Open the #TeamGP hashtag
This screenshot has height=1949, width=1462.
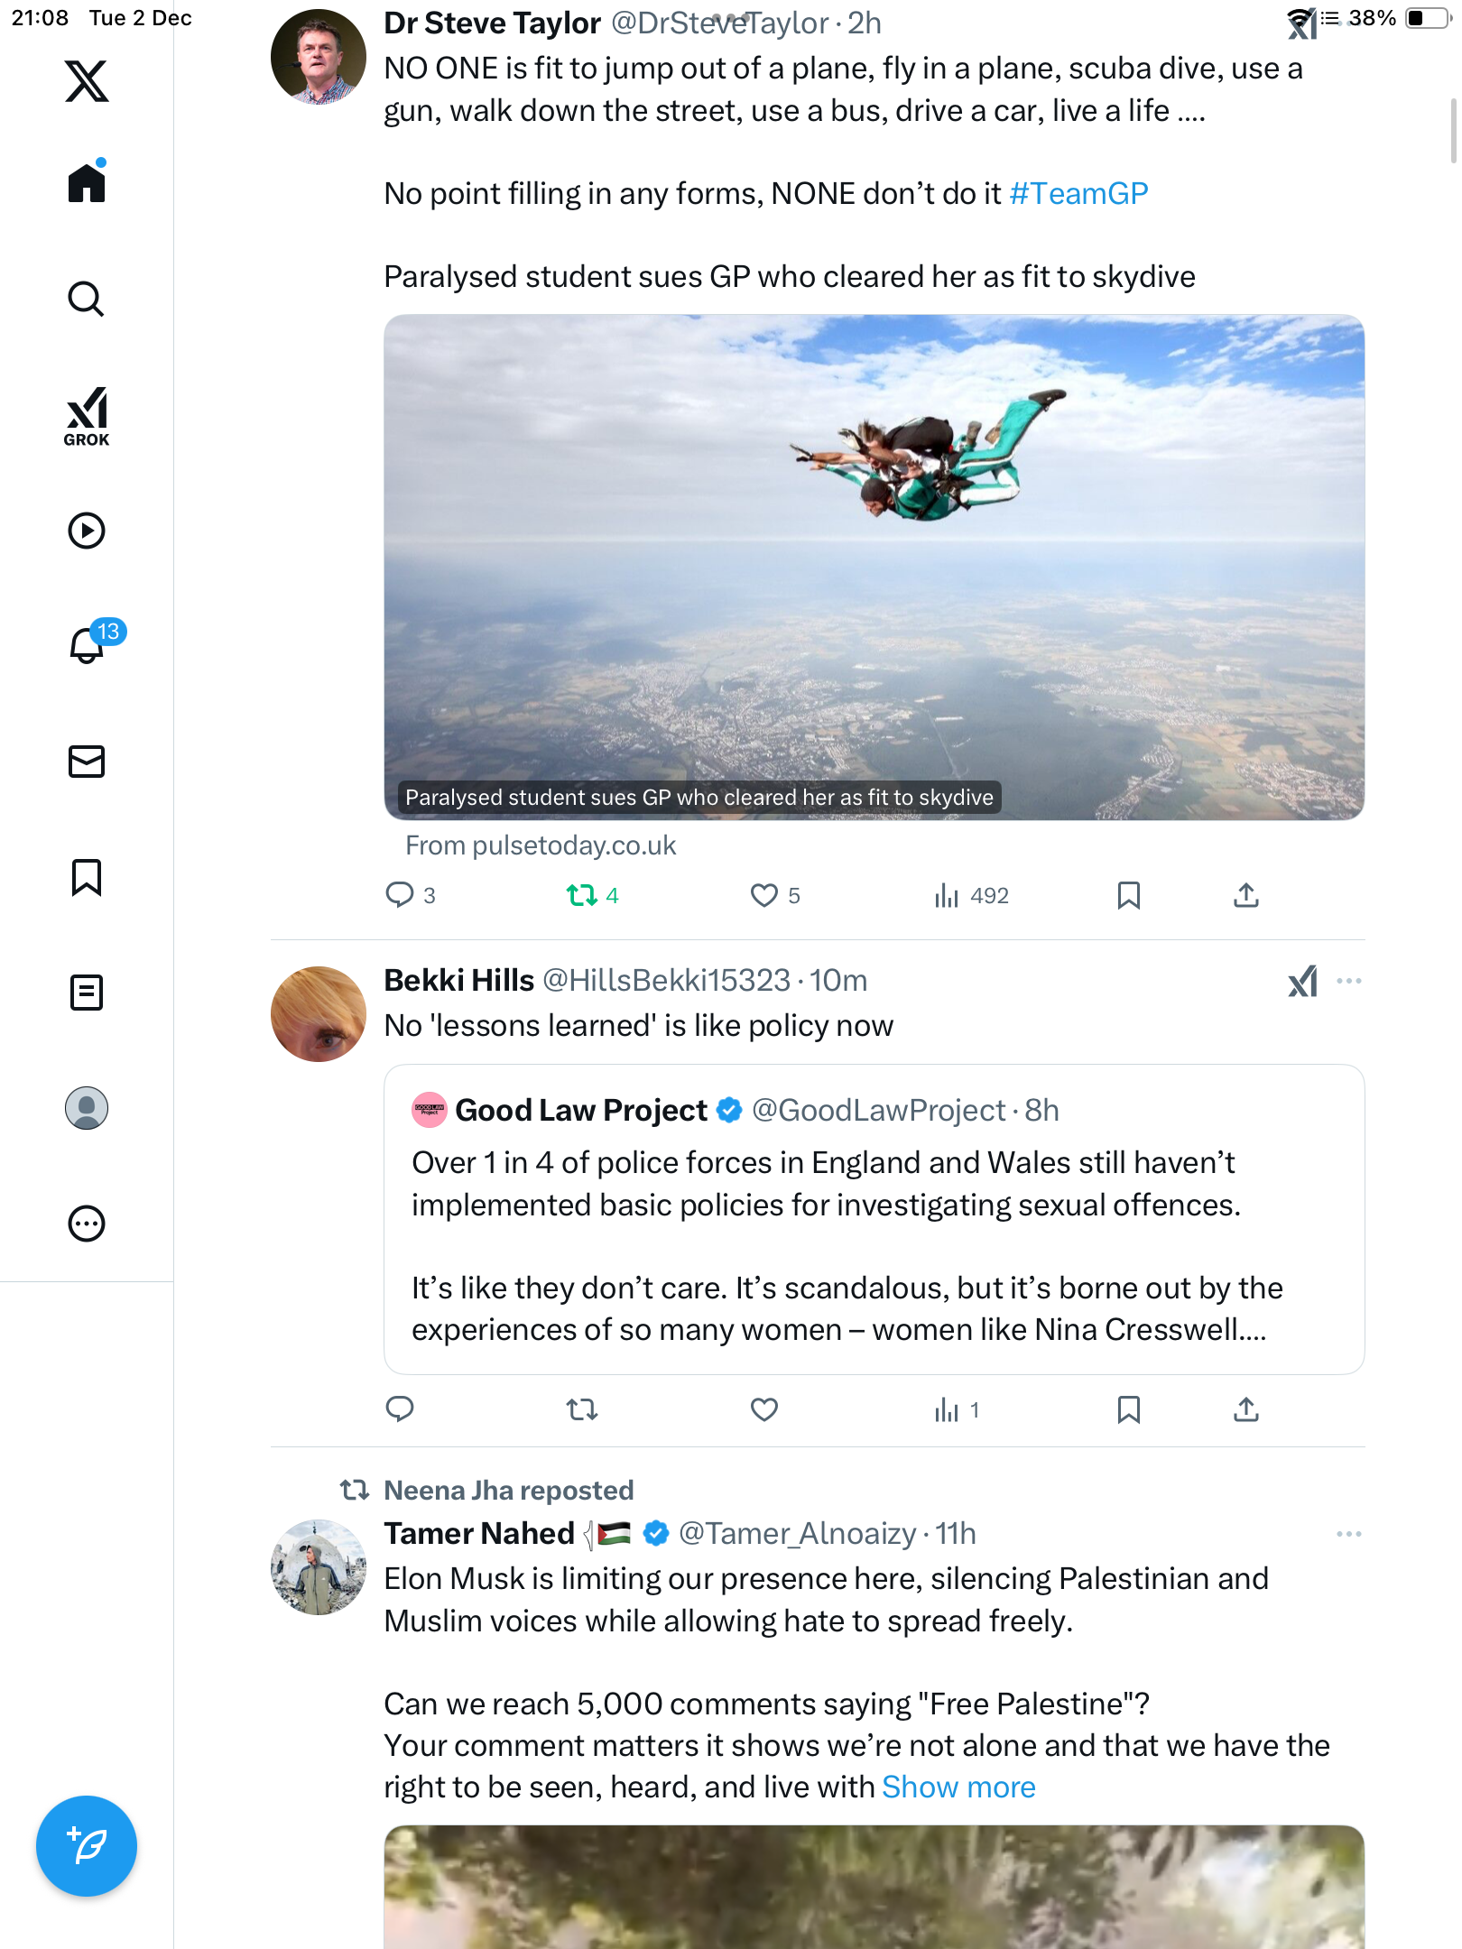pos(1078,193)
